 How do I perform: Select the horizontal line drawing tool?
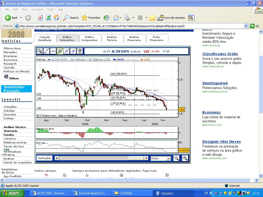point(53,51)
